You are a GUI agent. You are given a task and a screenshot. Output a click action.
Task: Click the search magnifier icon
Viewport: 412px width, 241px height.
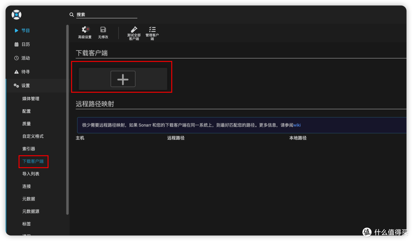71,15
